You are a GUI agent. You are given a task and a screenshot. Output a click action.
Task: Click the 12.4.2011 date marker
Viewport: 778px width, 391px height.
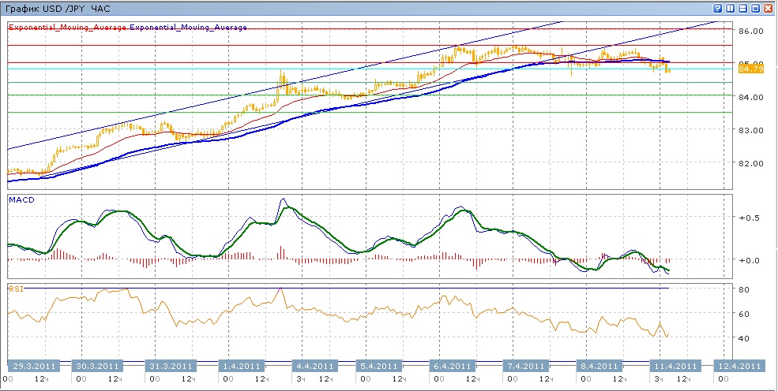[x=738, y=367]
